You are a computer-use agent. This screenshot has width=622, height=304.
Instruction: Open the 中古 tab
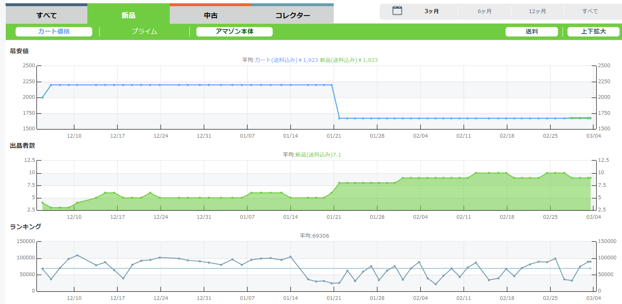coord(210,16)
